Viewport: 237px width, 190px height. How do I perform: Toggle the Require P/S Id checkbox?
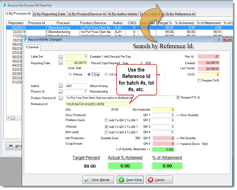[x=178, y=98]
